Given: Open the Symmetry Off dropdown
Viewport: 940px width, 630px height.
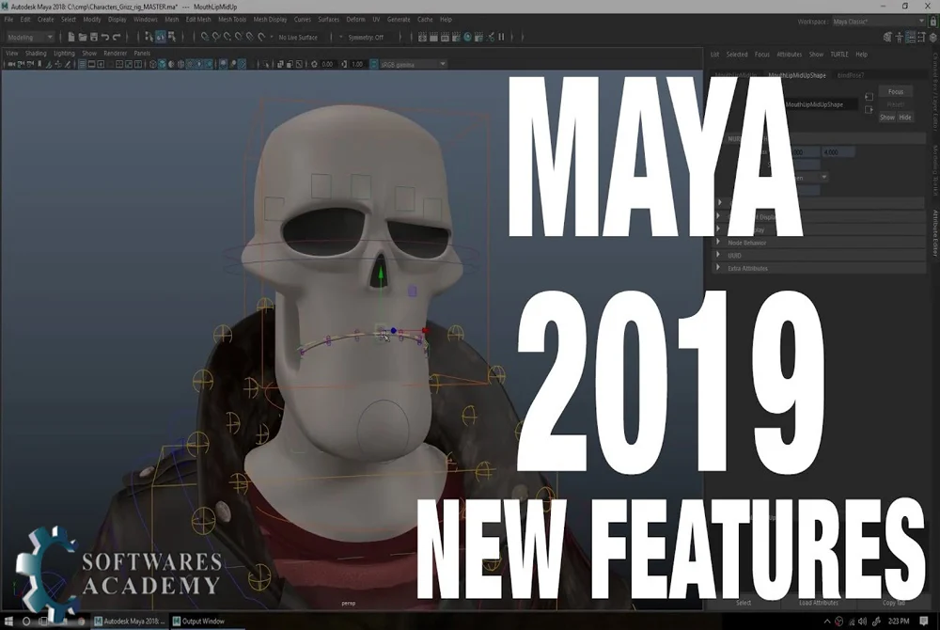Looking at the screenshot, I should click(x=367, y=38).
